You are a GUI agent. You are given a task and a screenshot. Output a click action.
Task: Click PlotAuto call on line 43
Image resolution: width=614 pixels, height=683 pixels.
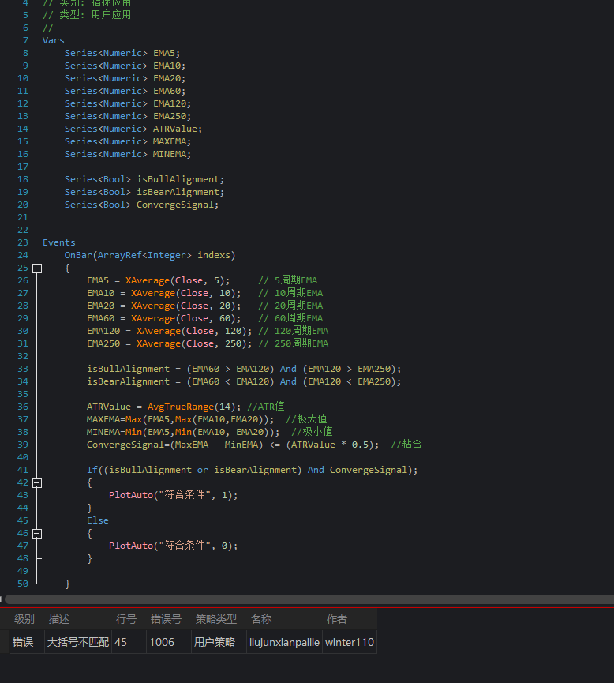(x=131, y=495)
